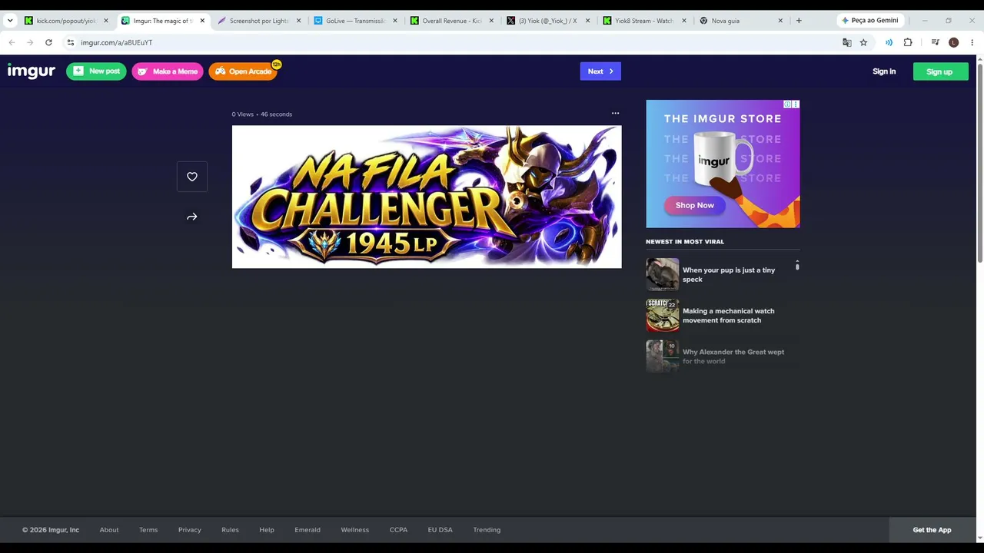
Task: Open the Chrome three-dot menu
Action: coord(972,42)
